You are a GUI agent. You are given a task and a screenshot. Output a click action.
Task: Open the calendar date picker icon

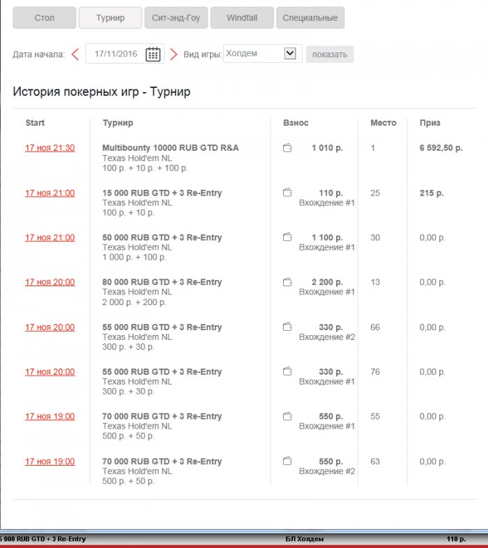pyautogui.click(x=153, y=54)
